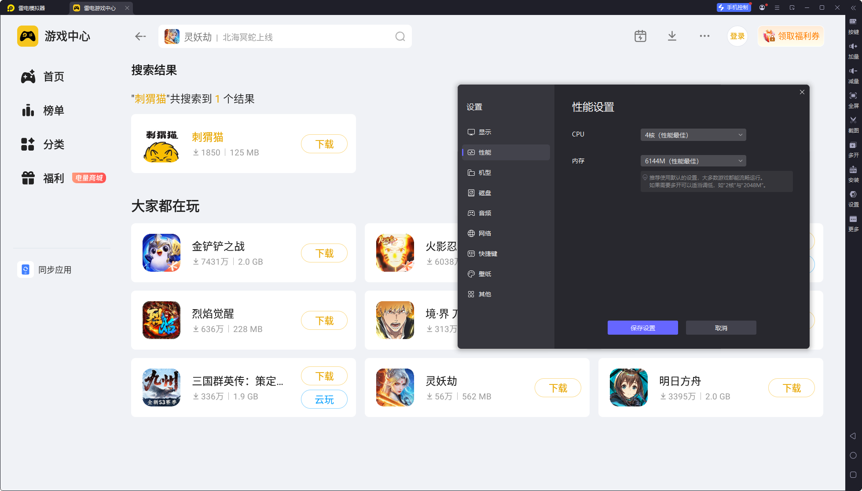Close the settings dialog
The image size is (862, 491).
pyautogui.click(x=802, y=92)
